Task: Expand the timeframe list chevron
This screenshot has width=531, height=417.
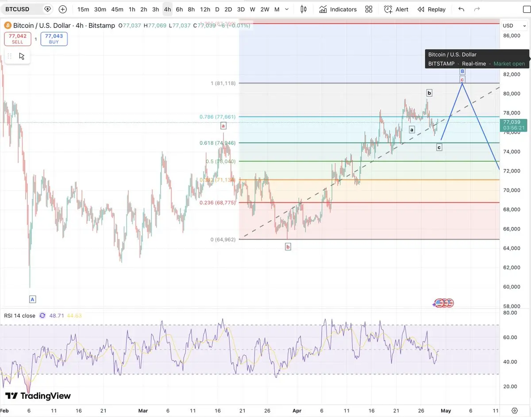Action: pyautogui.click(x=287, y=9)
